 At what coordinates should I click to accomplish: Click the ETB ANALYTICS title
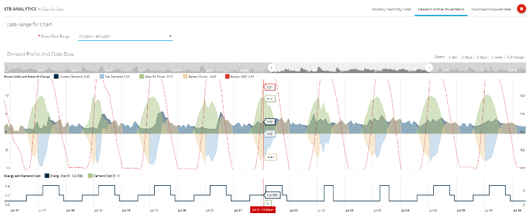coord(20,9)
